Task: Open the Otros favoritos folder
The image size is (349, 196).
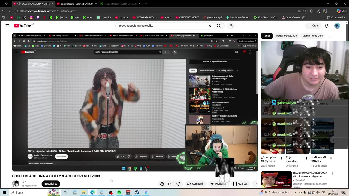Action: pyautogui.click(x=336, y=17)
